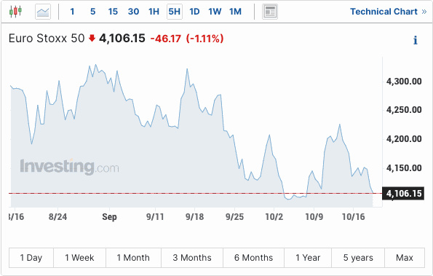Click the -46.17 change value

[166, 39]
